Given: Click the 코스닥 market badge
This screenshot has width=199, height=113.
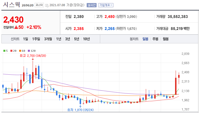Looking at the screenshot, I should (x=39, y=5).
